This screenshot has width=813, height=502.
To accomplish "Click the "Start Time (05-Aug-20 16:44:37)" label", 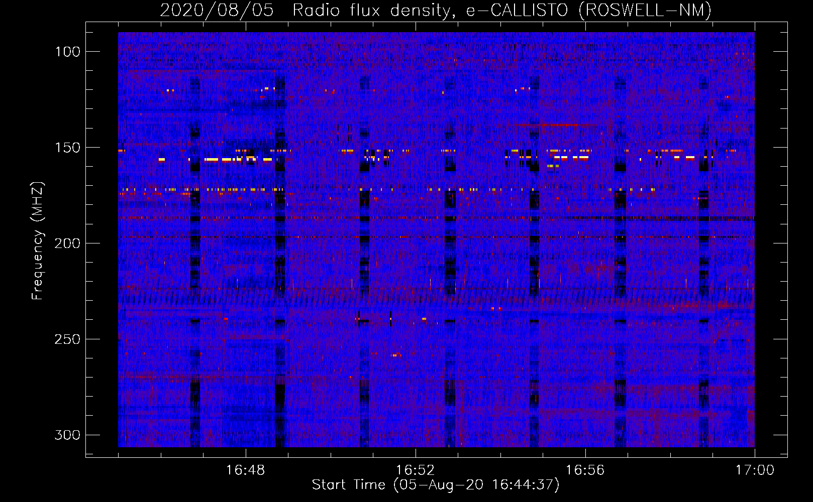I will [x=436, y=485].
